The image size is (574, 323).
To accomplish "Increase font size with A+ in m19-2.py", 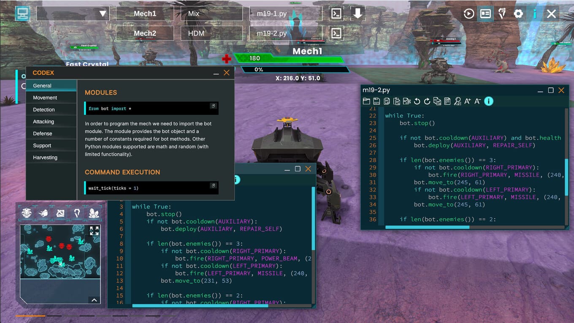I will [x=468, y=101].
